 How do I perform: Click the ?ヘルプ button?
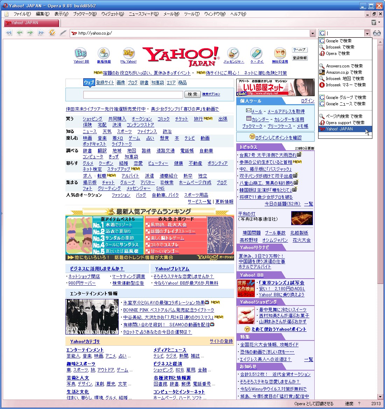pos(299,50)
